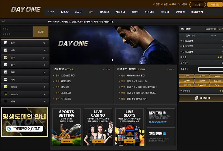Click the megaphone announcement icon
Image resolution: width=223 pixels, height=151 pixels.
click(x=3, y=21)
